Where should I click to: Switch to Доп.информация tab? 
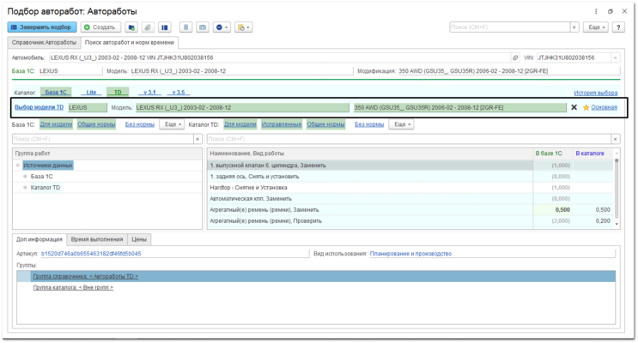pyautogui.click(x=39, y=239)
